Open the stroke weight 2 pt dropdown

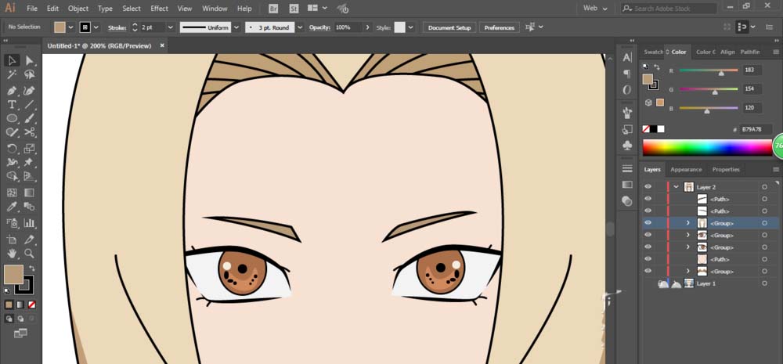click(170, 27)
